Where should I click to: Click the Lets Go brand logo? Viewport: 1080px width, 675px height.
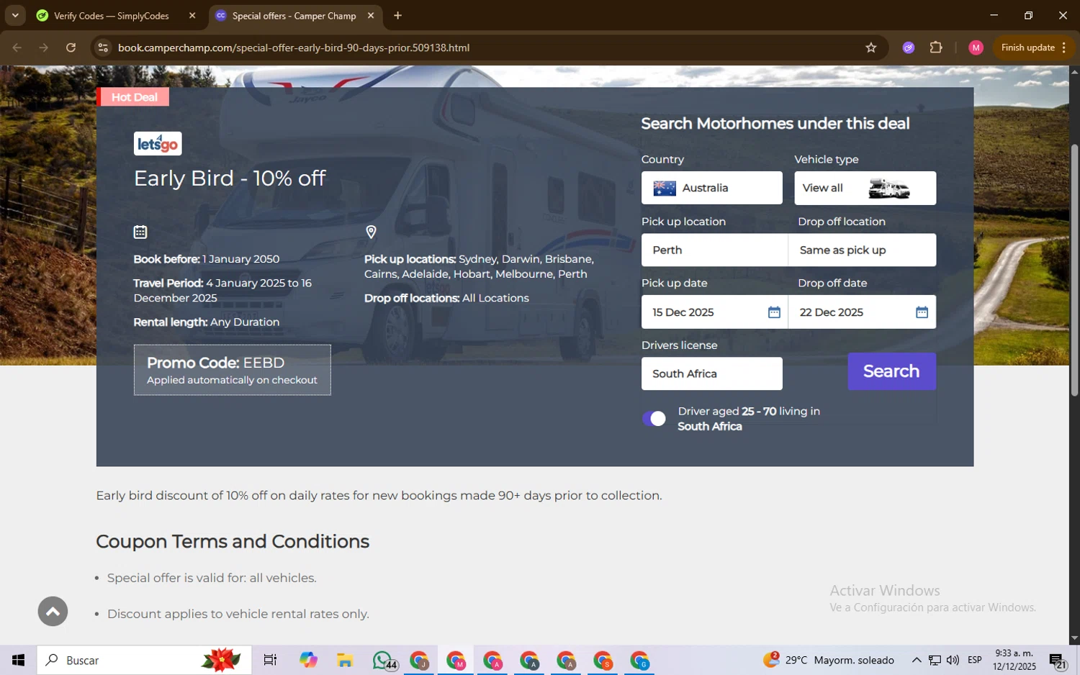click(158, 144)
